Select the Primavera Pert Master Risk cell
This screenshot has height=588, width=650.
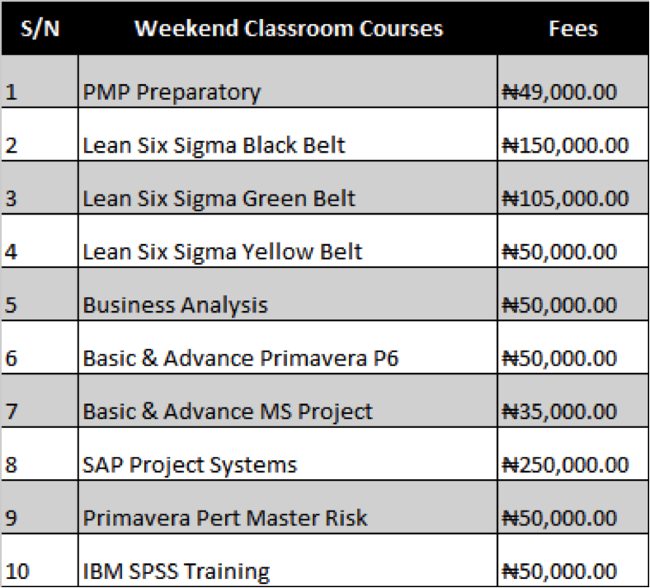288,507
